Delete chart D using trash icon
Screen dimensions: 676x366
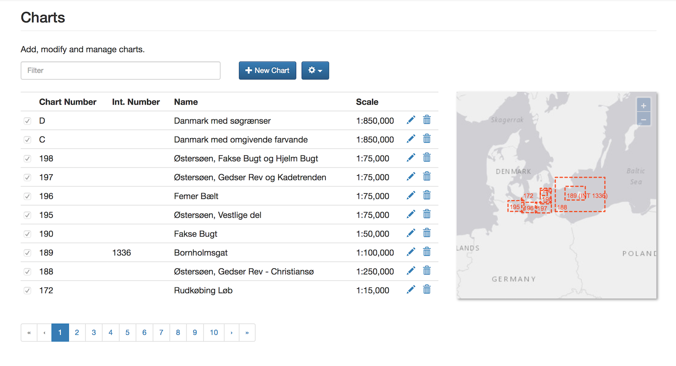tap(427, 120)
